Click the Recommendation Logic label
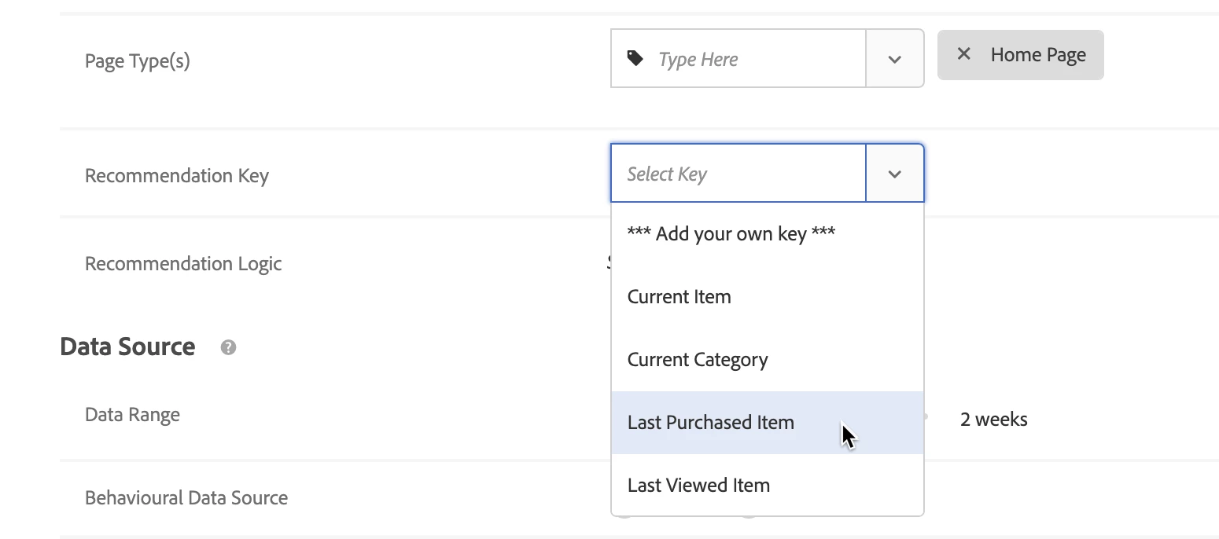 183,263
